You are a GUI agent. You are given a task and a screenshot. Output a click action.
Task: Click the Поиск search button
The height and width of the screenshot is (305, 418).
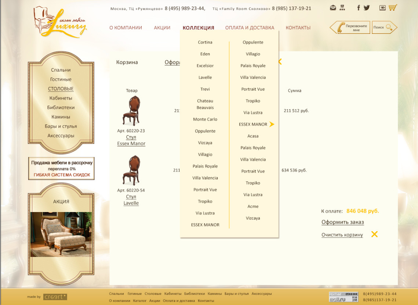click(x=384, y=27)
